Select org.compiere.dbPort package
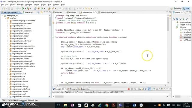192x108 pixels. 20,81
